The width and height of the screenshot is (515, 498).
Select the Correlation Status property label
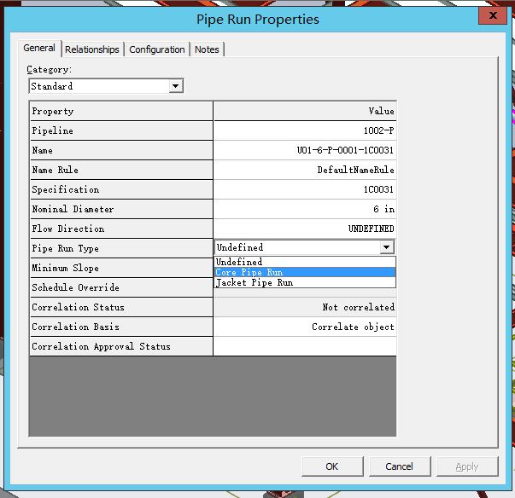(x=121, y=307)
